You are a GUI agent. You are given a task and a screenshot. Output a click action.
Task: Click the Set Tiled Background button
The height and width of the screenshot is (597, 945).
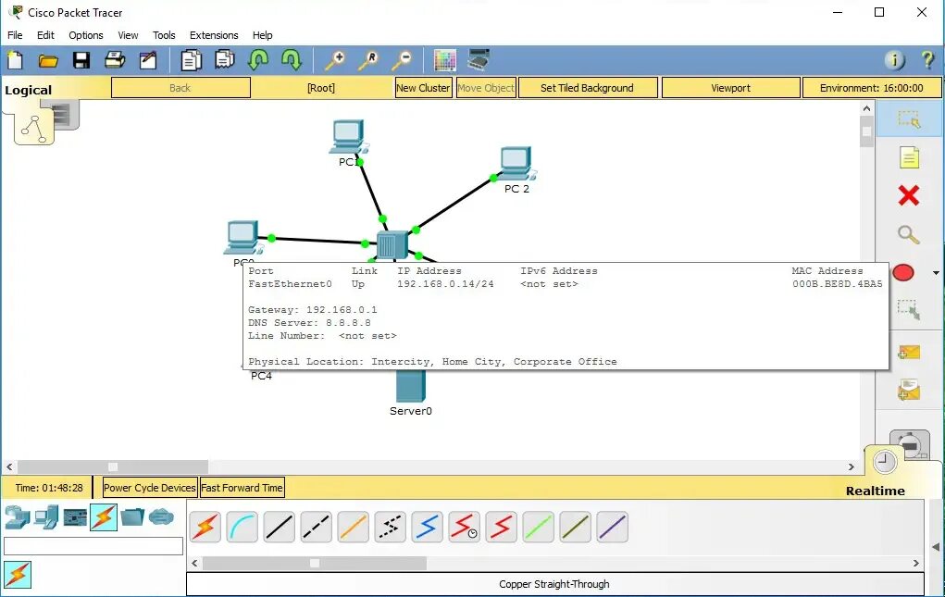[x=588, y=88]
